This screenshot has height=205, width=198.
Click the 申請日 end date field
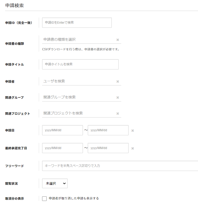point(108,130)
